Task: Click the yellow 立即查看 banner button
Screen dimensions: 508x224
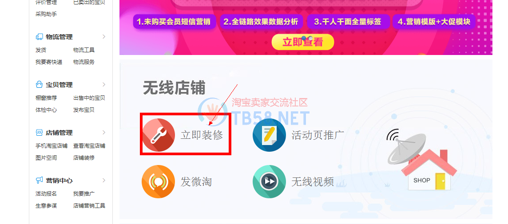Action: coord(302,42)
